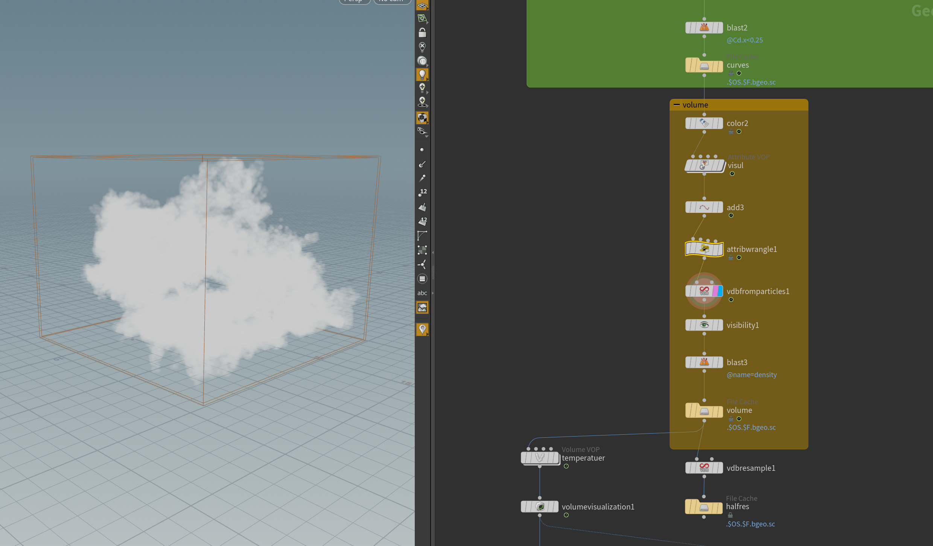Toggle the display materials checkered cube

pos(422,118)
